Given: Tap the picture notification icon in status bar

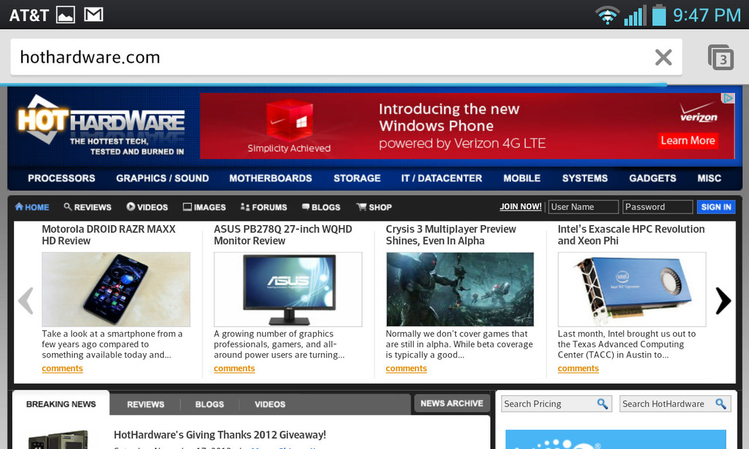Looking at the screenshot, I should (x=65, y=15).
